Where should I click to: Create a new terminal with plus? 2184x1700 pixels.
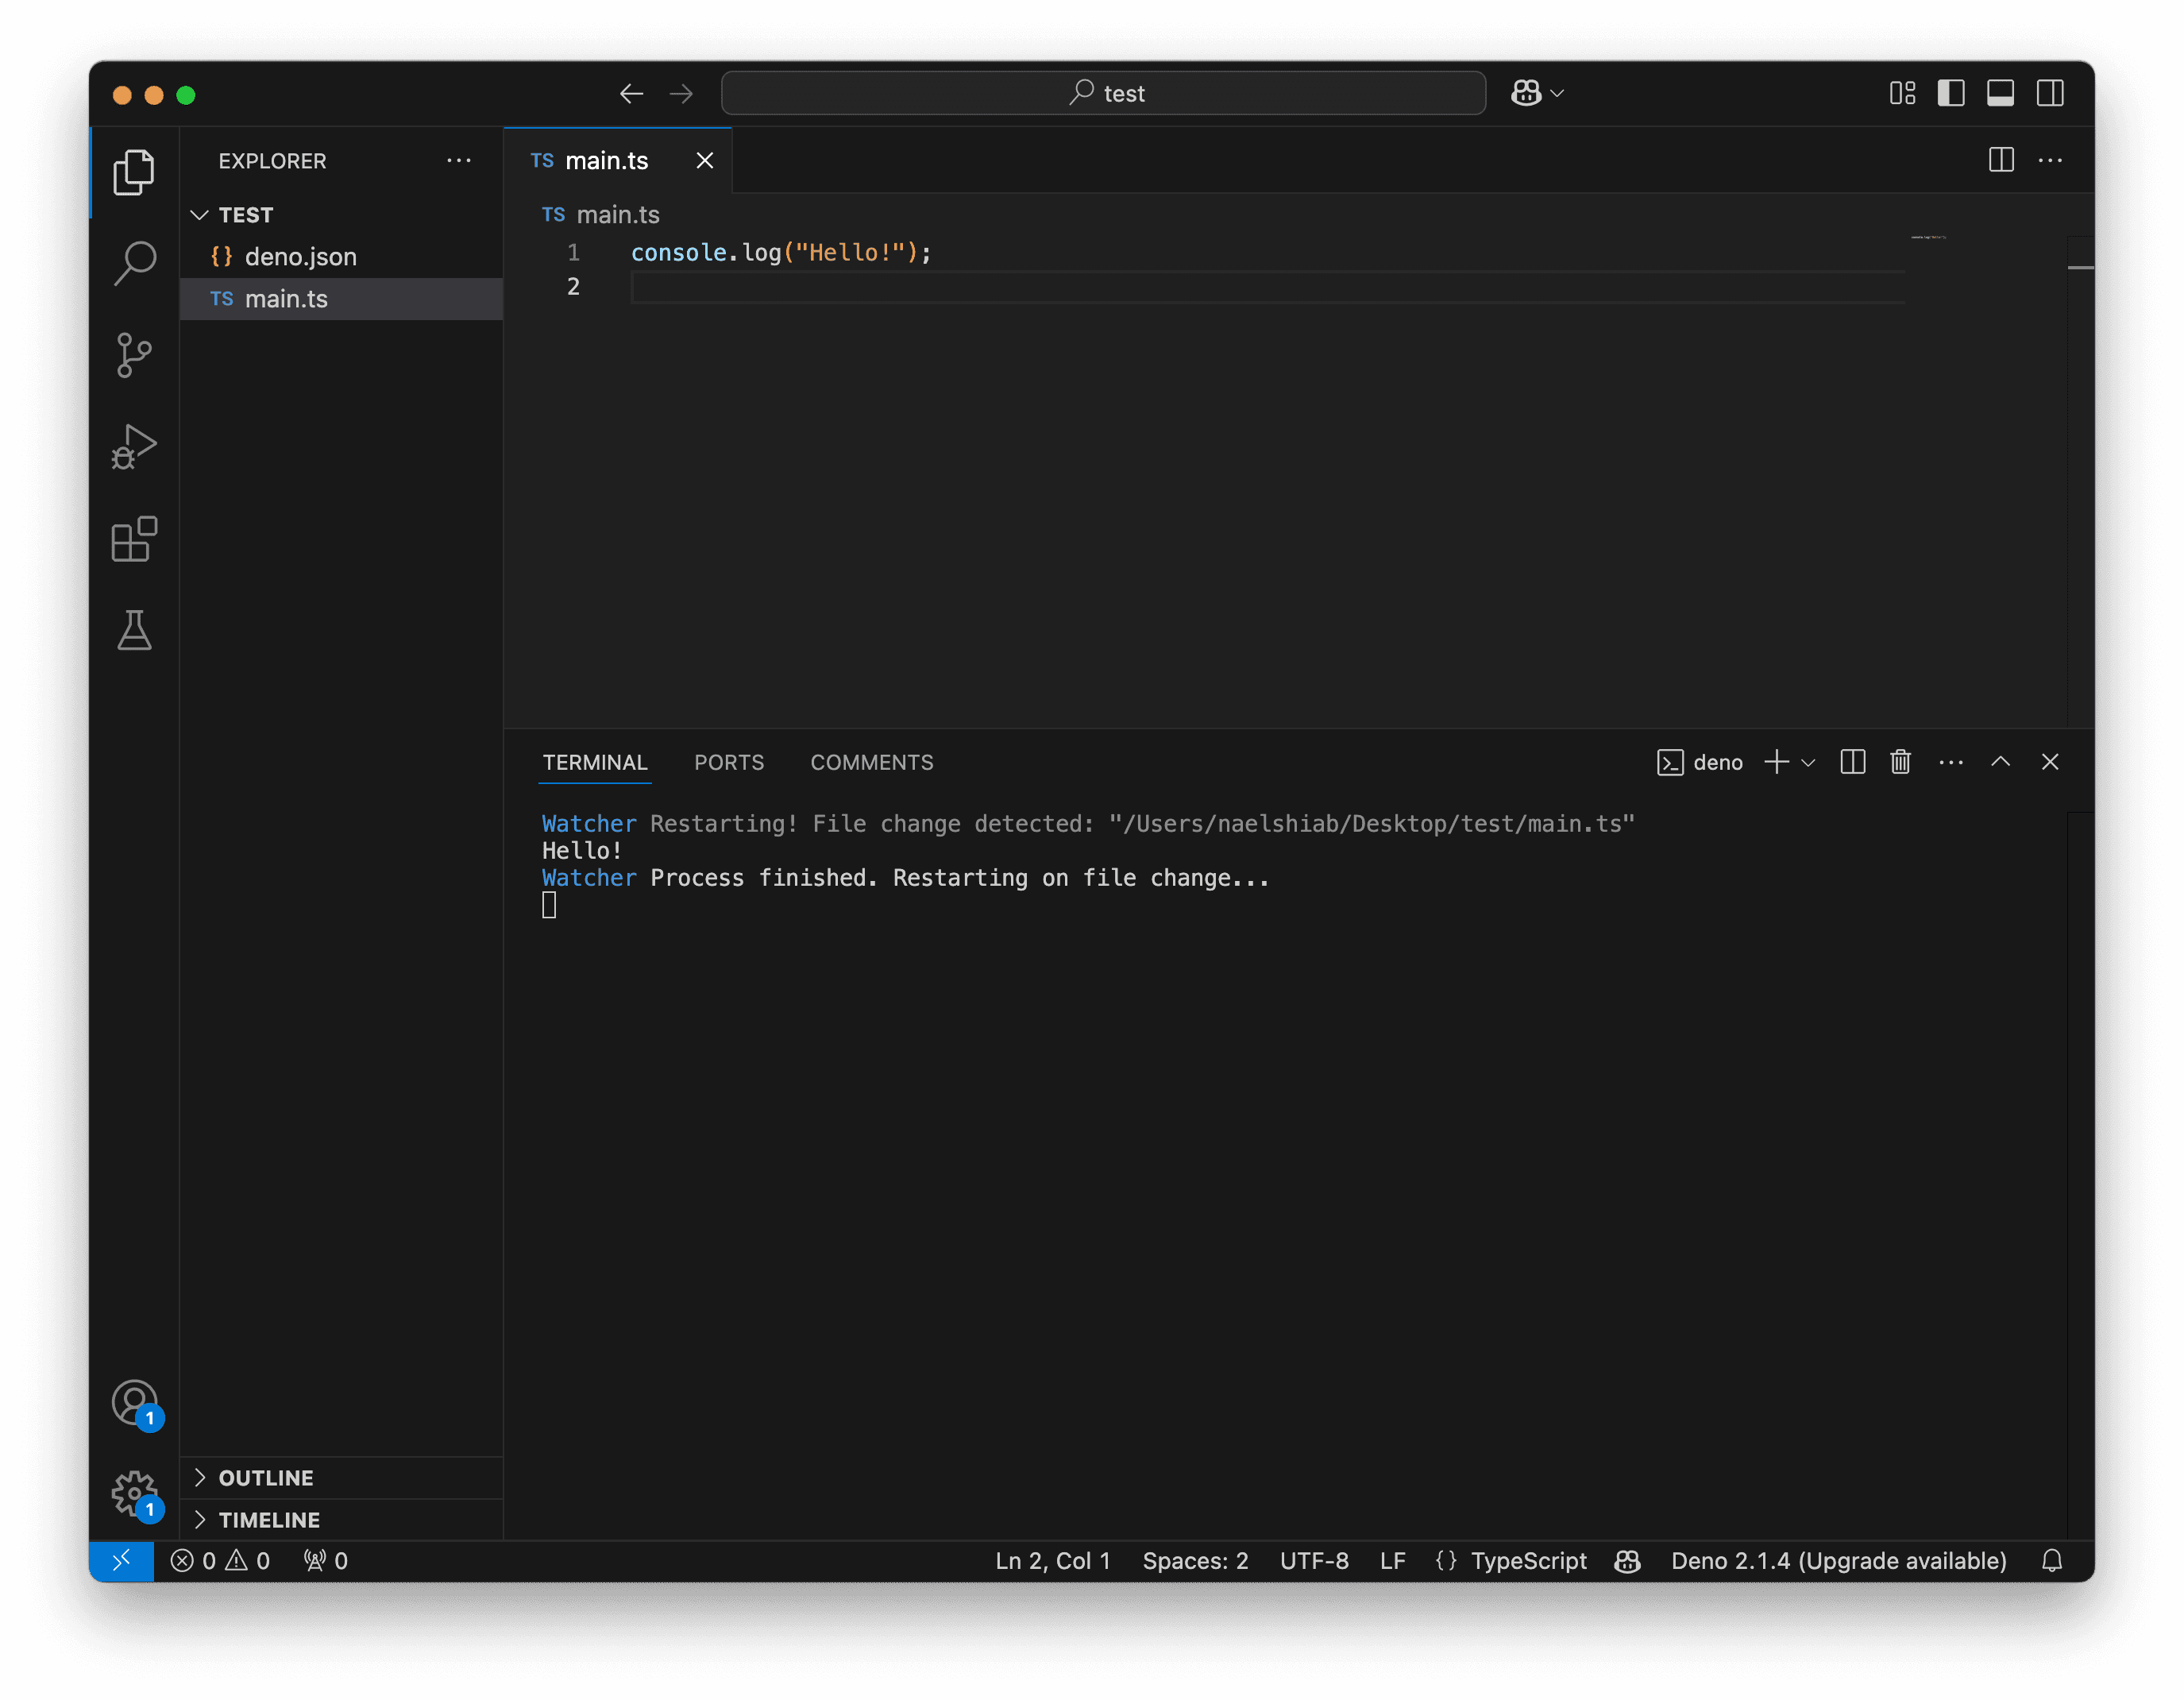pos(1776,762)
